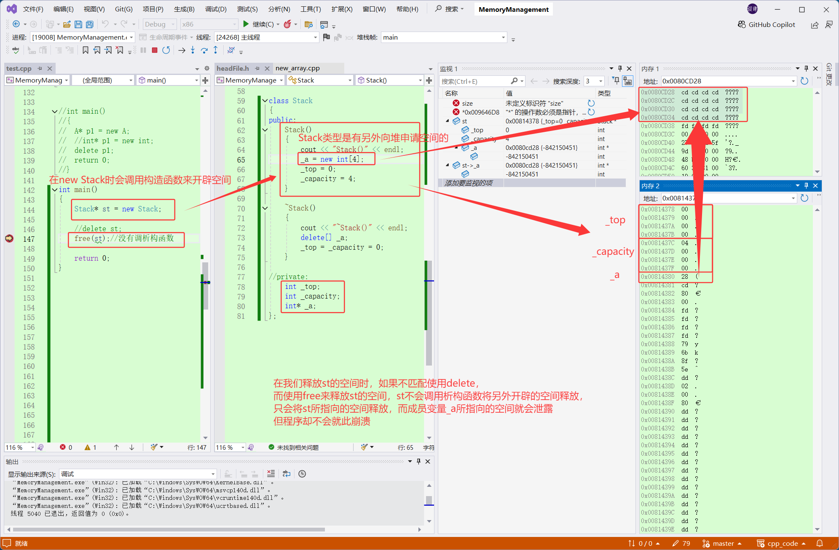Toggle bookmark on current line icon
The image size is (839, 550).
pos(86,51)
